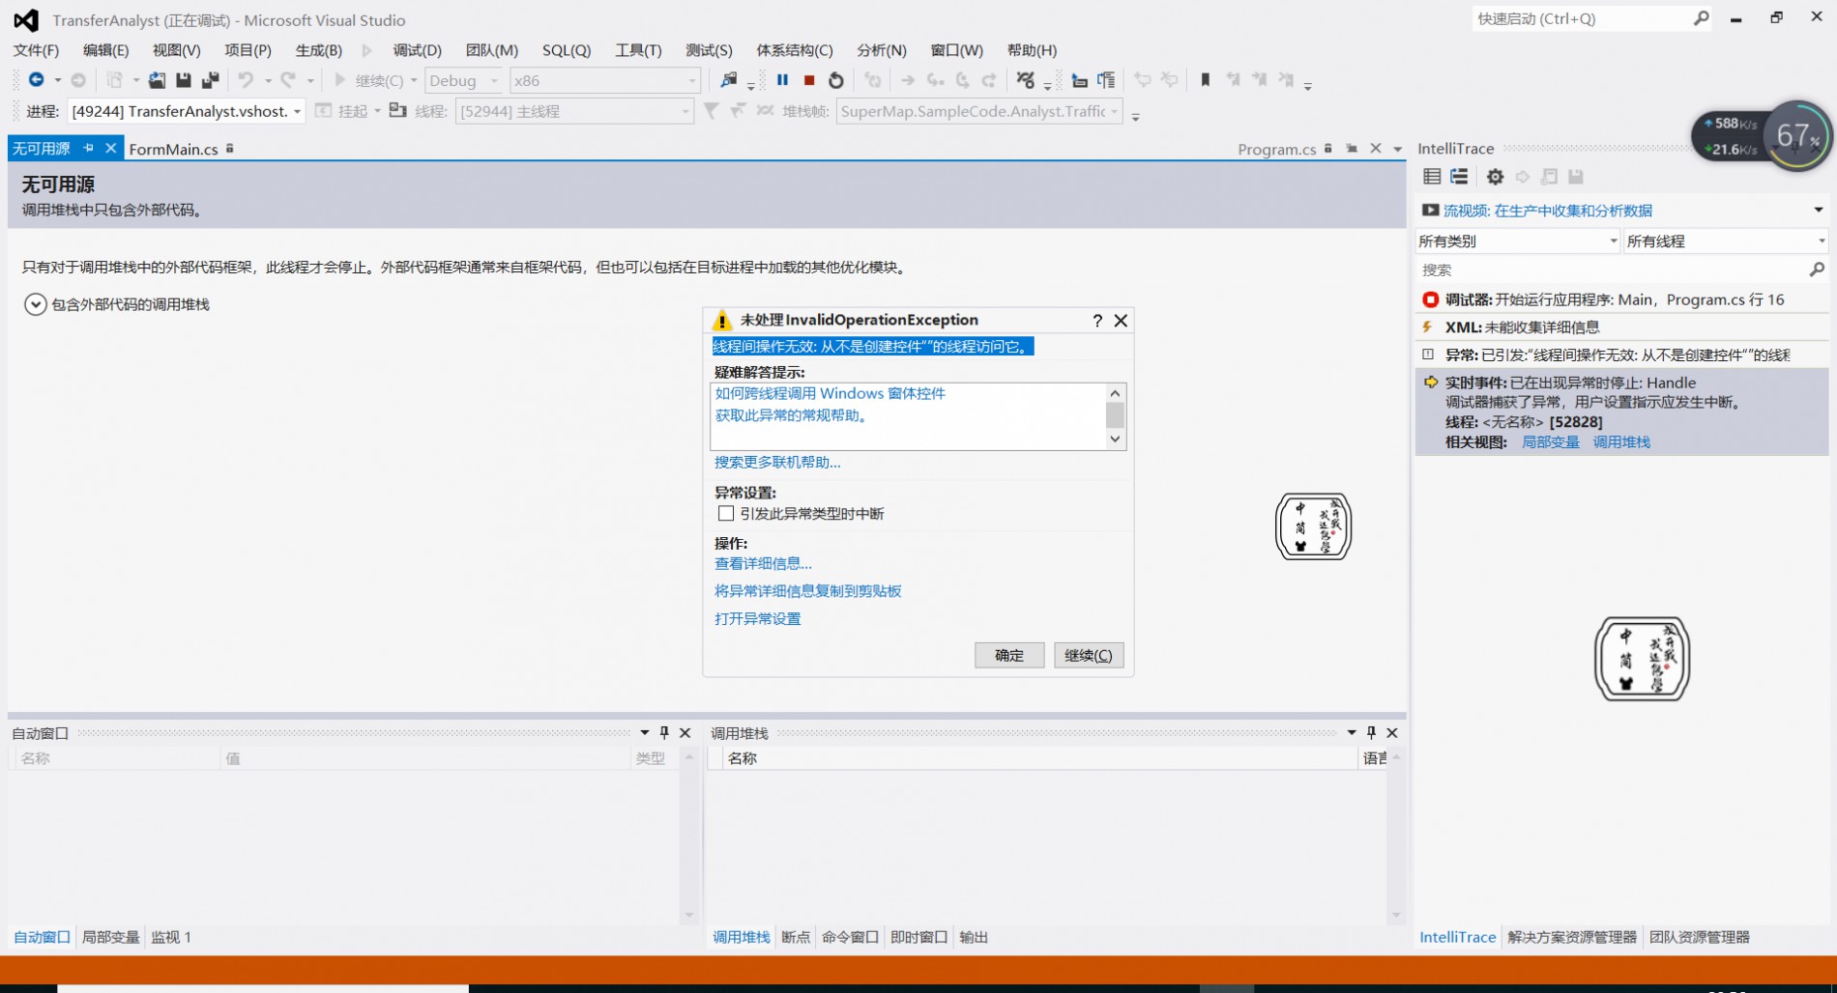Click 搜索更多联机帮助 link
The width and height of the screenshot is (1837, 993).
pyautogui.click(x=777, y=462)
